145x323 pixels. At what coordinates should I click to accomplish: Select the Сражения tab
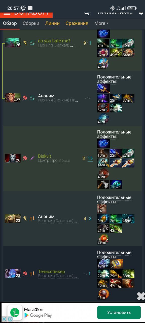click(x=77, y=23)
